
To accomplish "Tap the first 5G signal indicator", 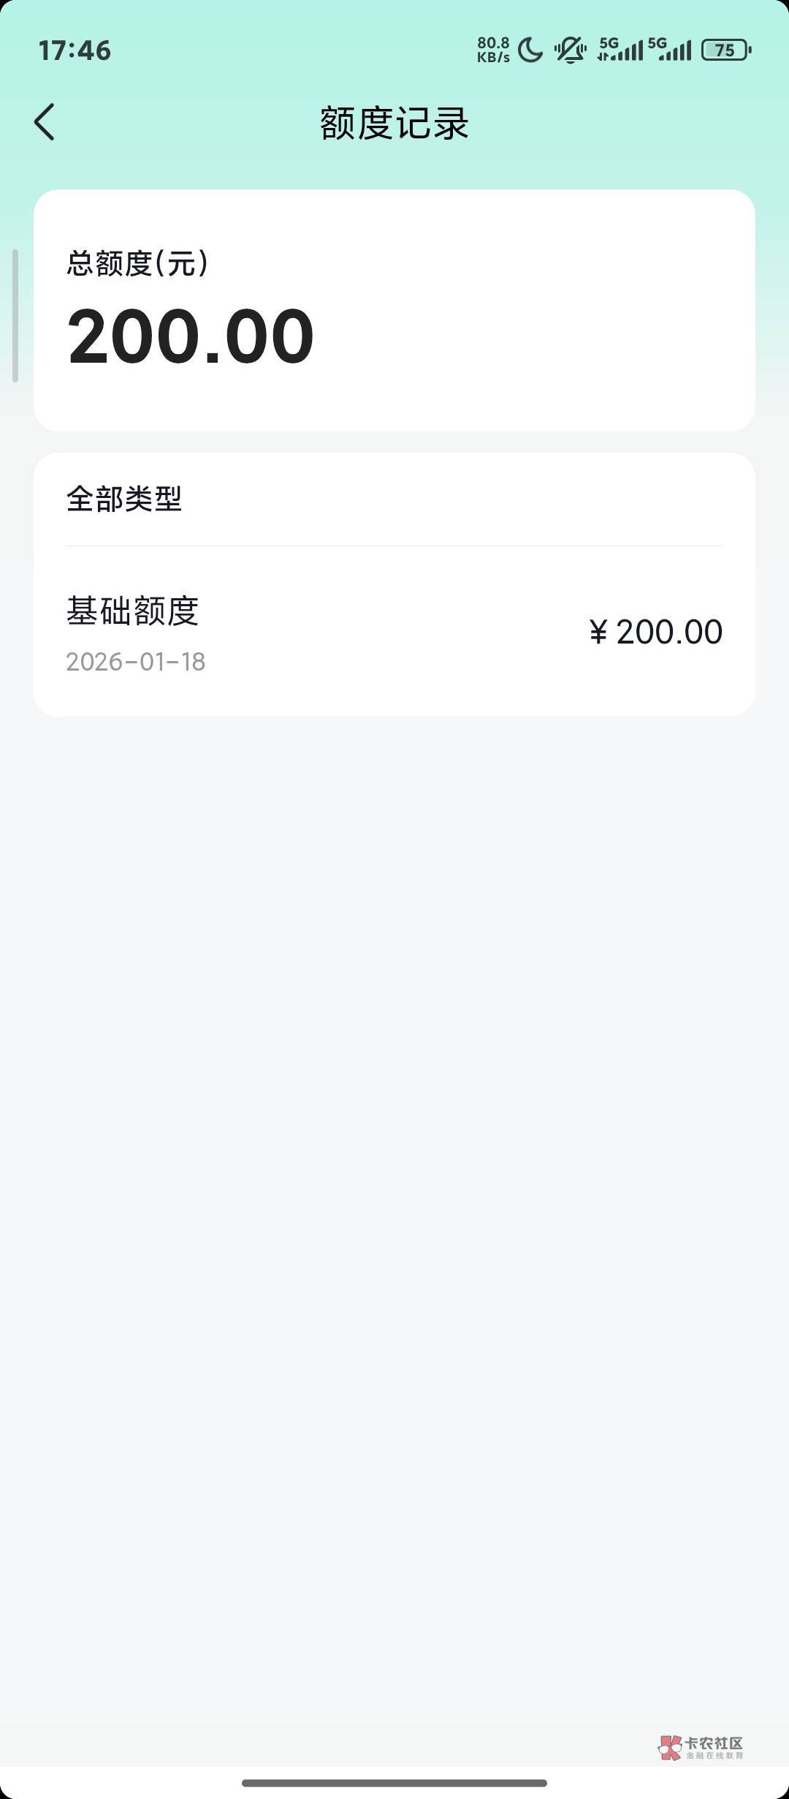I will click(x=620, y=50).
